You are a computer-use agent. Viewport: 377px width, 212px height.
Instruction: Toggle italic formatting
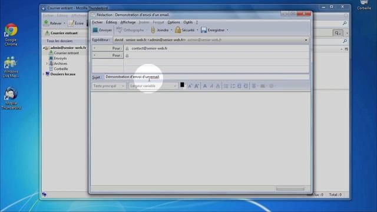(211, 86)
